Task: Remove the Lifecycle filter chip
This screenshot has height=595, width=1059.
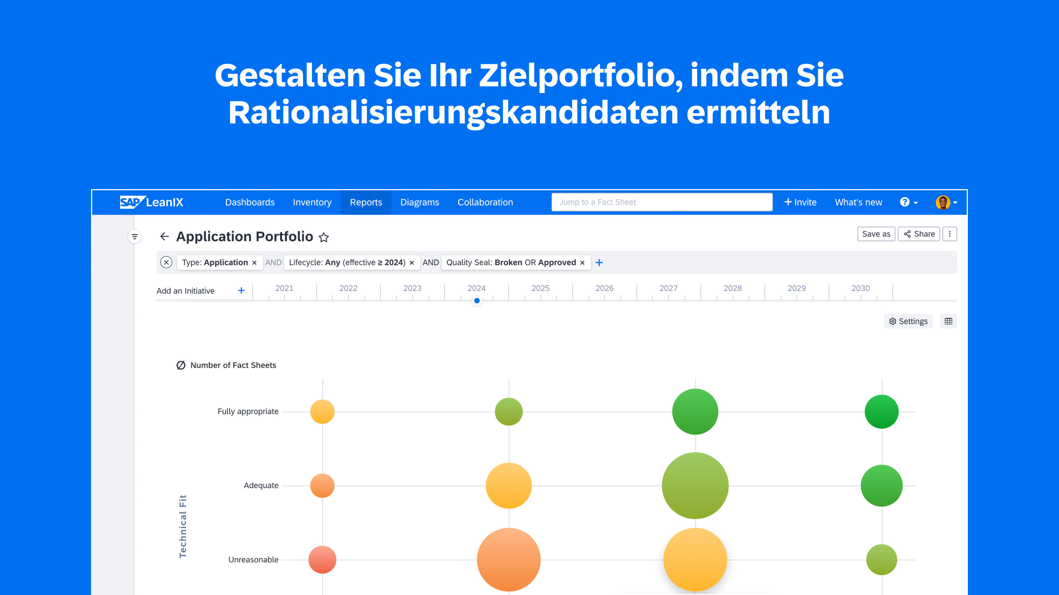Action: 411,263
